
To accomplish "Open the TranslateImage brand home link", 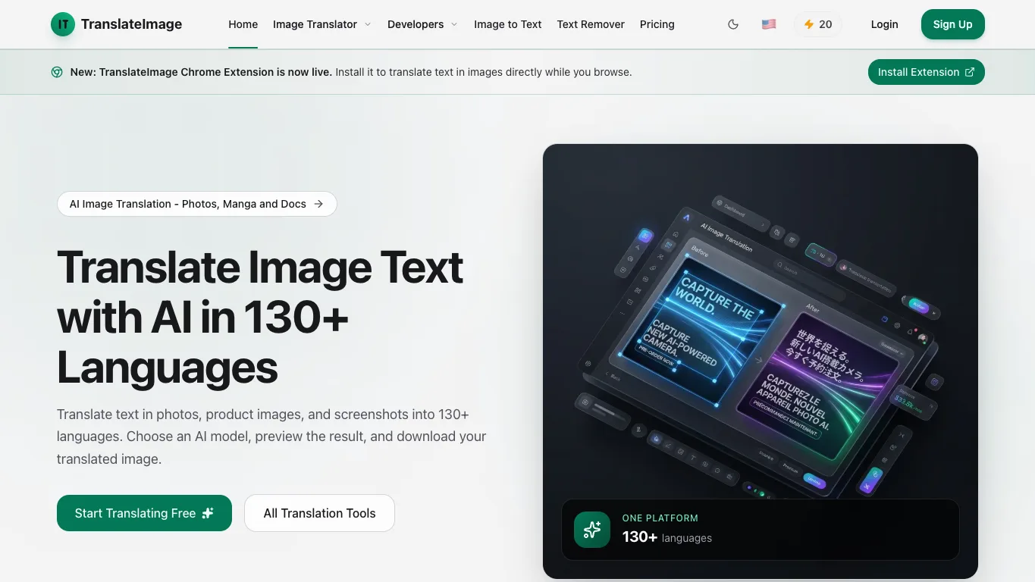I will (117, 24).
